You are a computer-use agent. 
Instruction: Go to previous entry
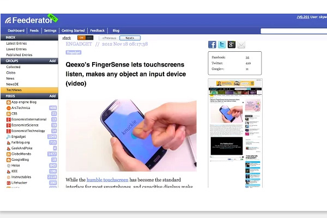pyautogui.click(x=109, y=38)
